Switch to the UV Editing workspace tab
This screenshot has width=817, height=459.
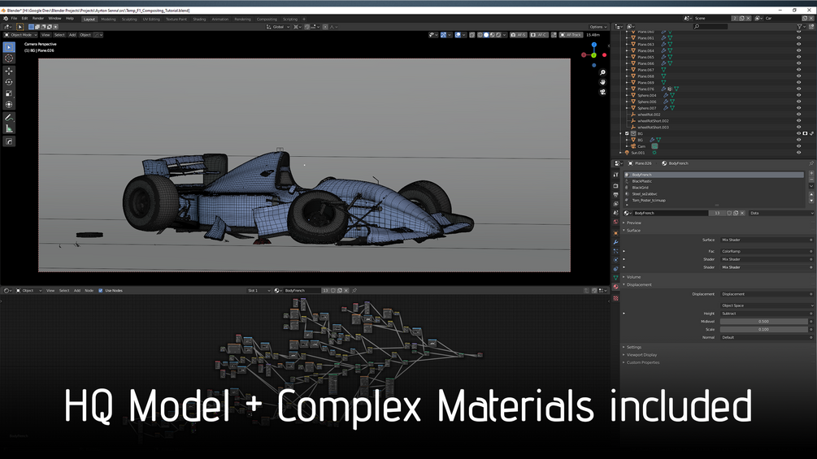coord(152,19)
